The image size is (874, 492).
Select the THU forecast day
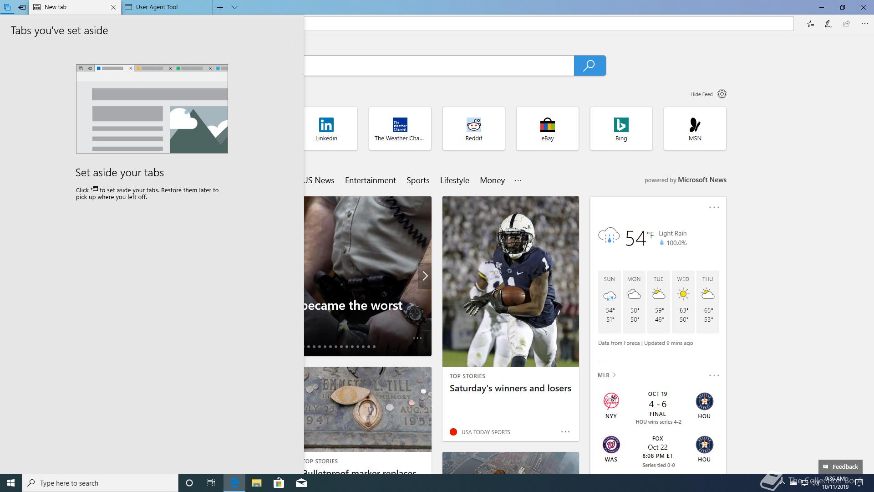click(708, 301)
